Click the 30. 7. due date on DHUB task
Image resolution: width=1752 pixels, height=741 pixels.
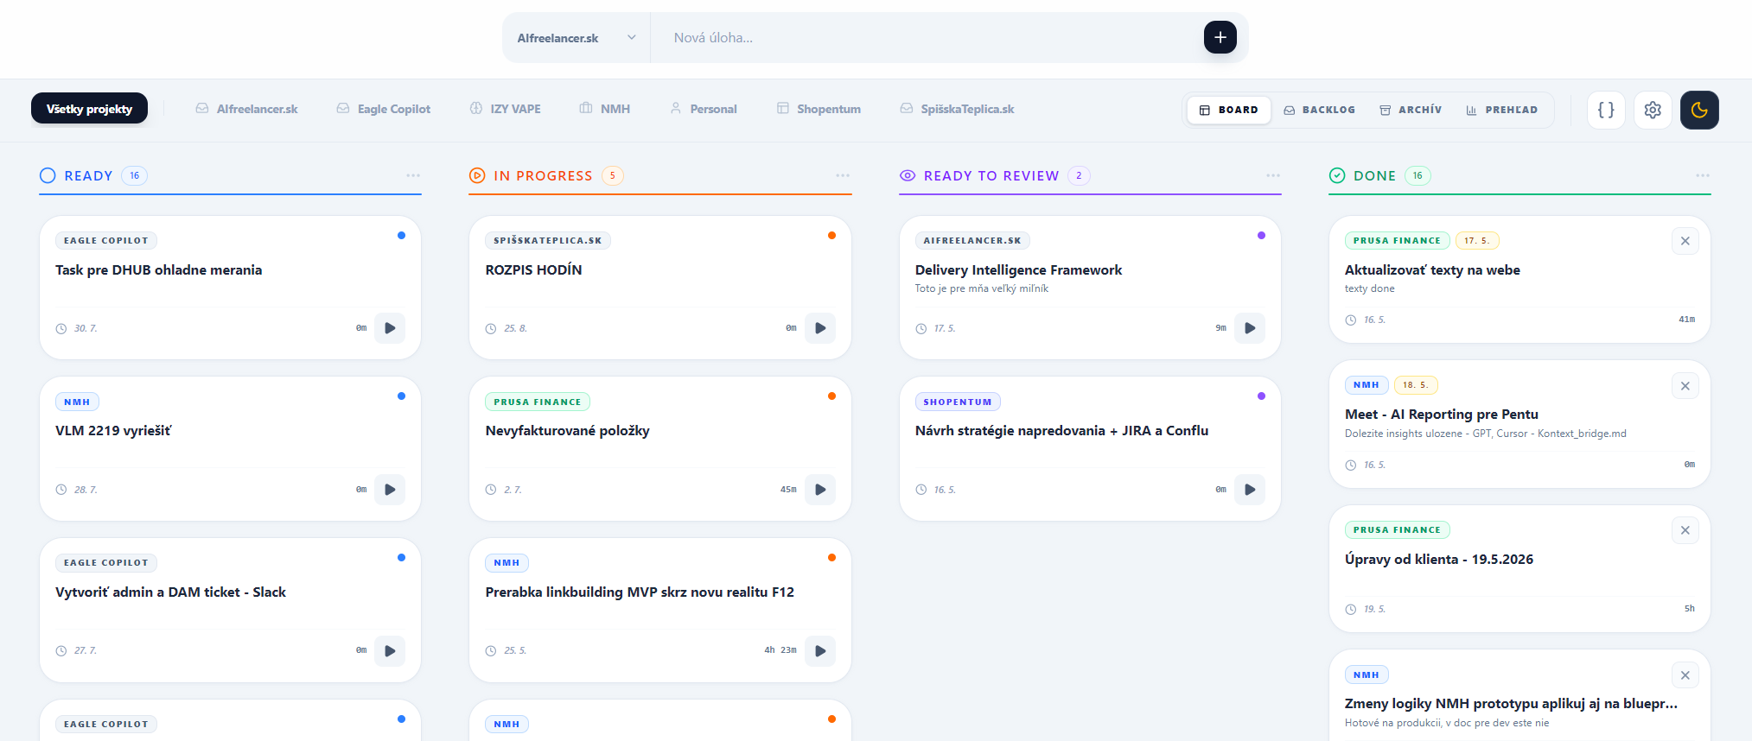tap(86, 328)
